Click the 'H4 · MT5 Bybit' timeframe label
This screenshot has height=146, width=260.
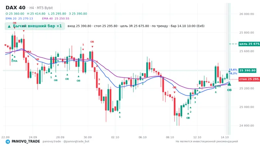pyautogui.click(x=41, y=8)
